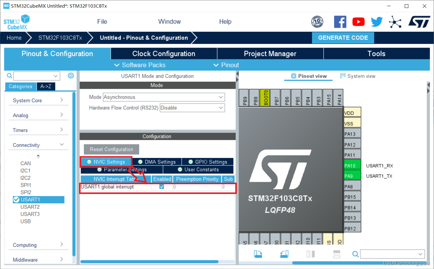Switch to Clock Configuration tab

164,54
